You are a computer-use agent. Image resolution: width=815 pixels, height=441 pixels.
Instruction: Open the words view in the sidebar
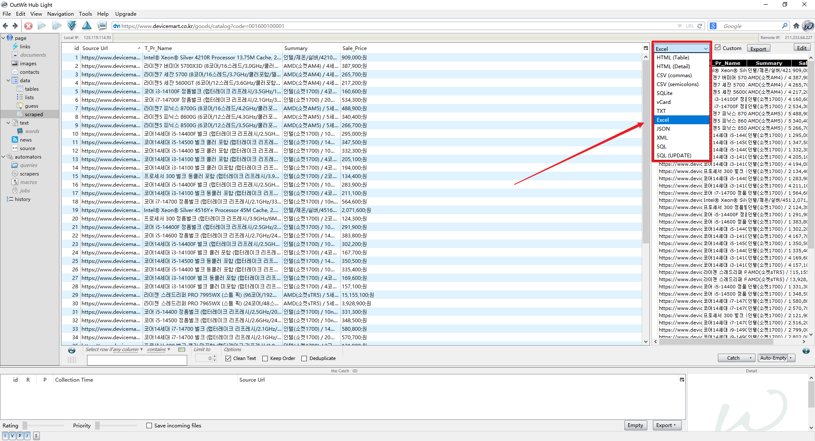coord(32,131)
